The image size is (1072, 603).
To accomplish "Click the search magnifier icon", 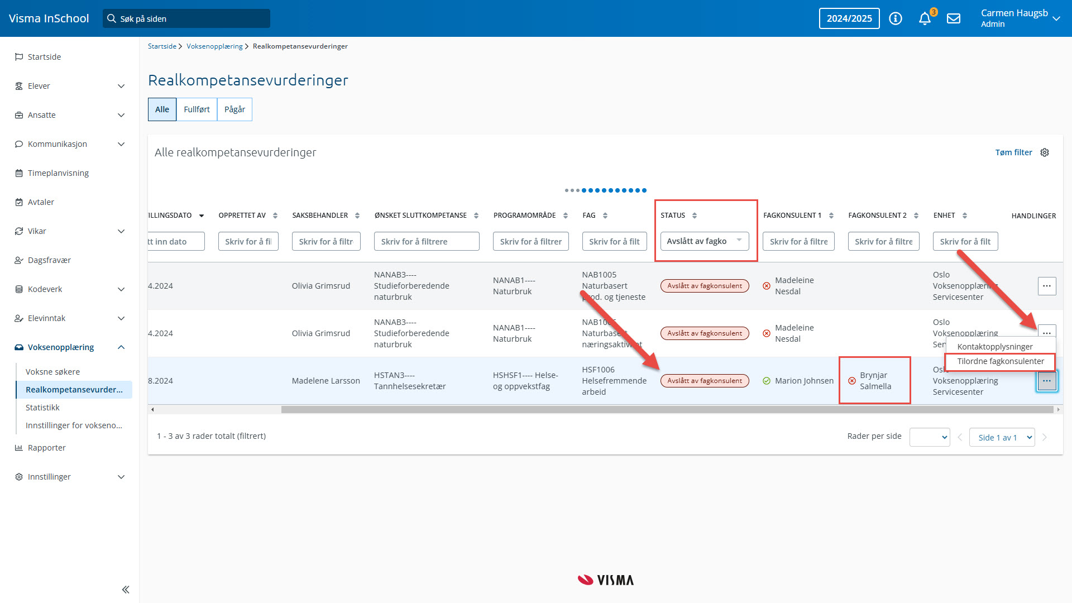I will click(x=112, y=18).
